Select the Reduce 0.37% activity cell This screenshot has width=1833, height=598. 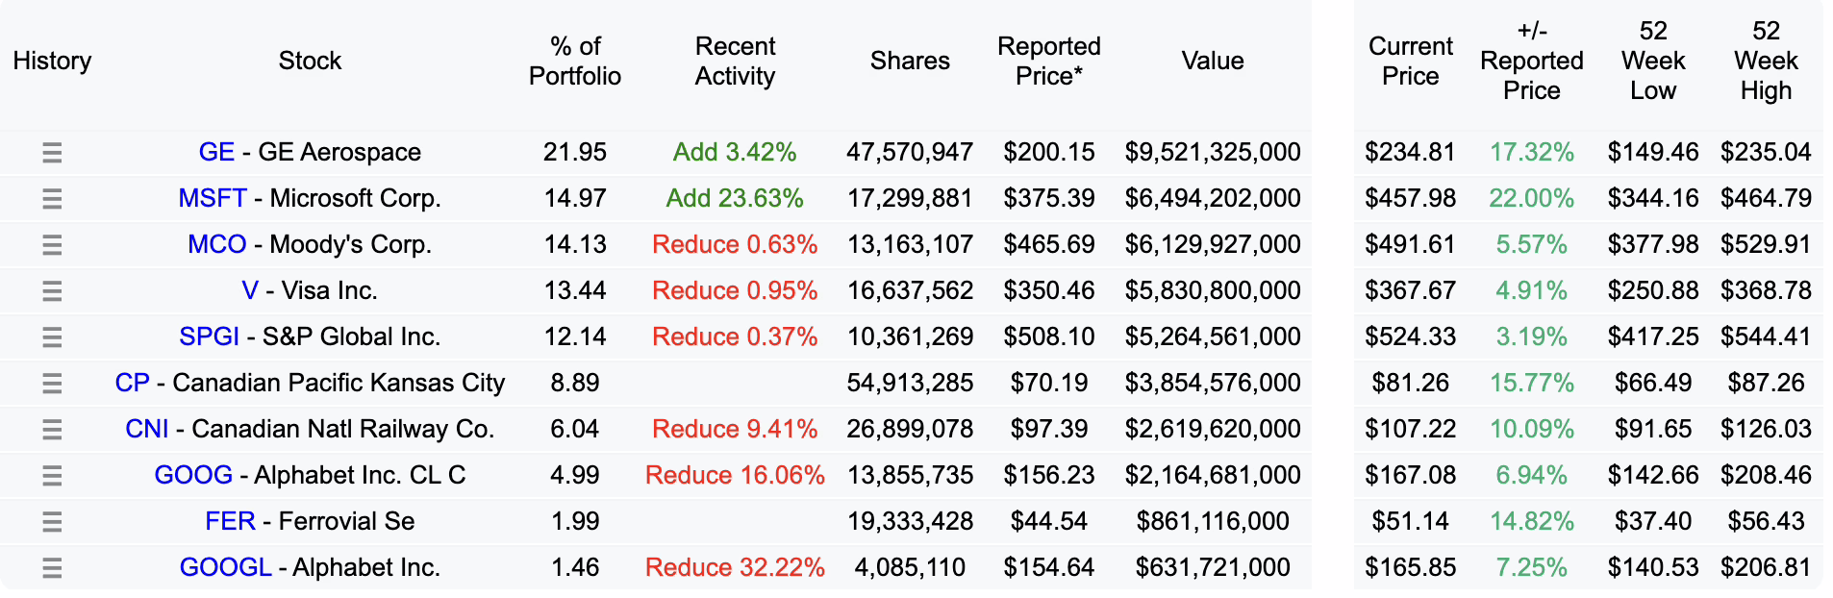click(x=735, y=336)
